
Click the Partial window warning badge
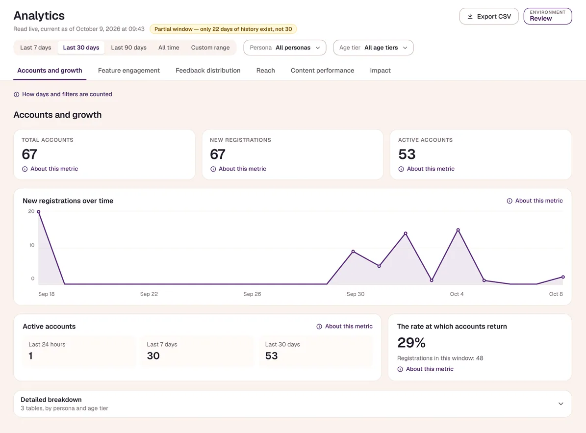[x=223, y=29]
